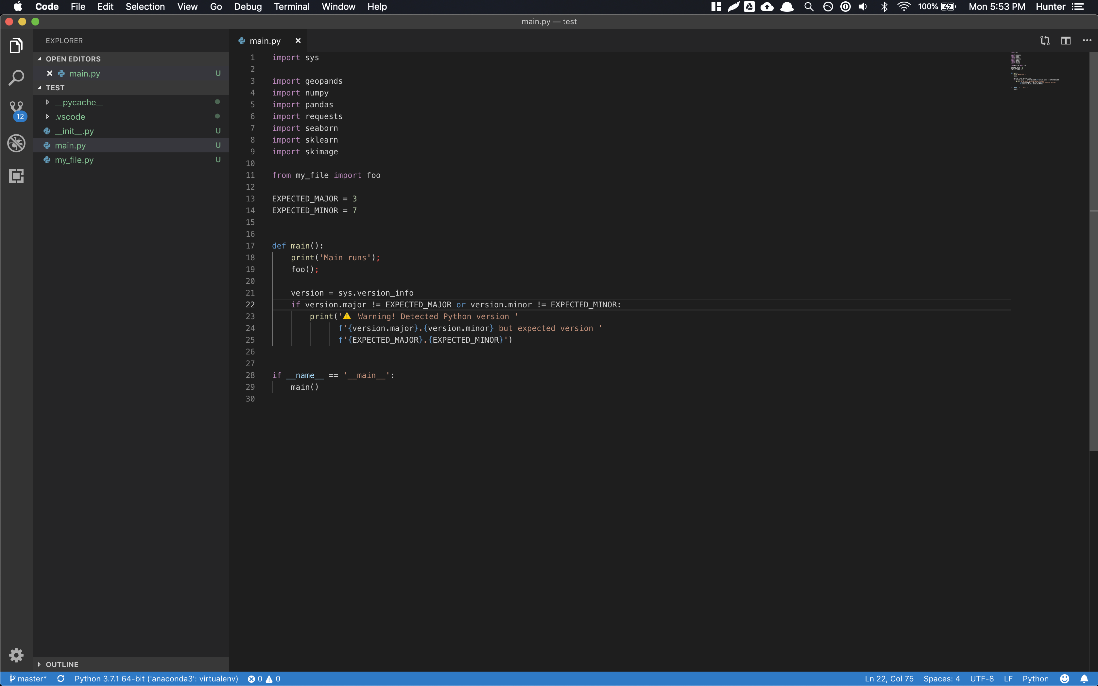Open the Edit menu
The image size is (1098, 686).
point(105,7)
